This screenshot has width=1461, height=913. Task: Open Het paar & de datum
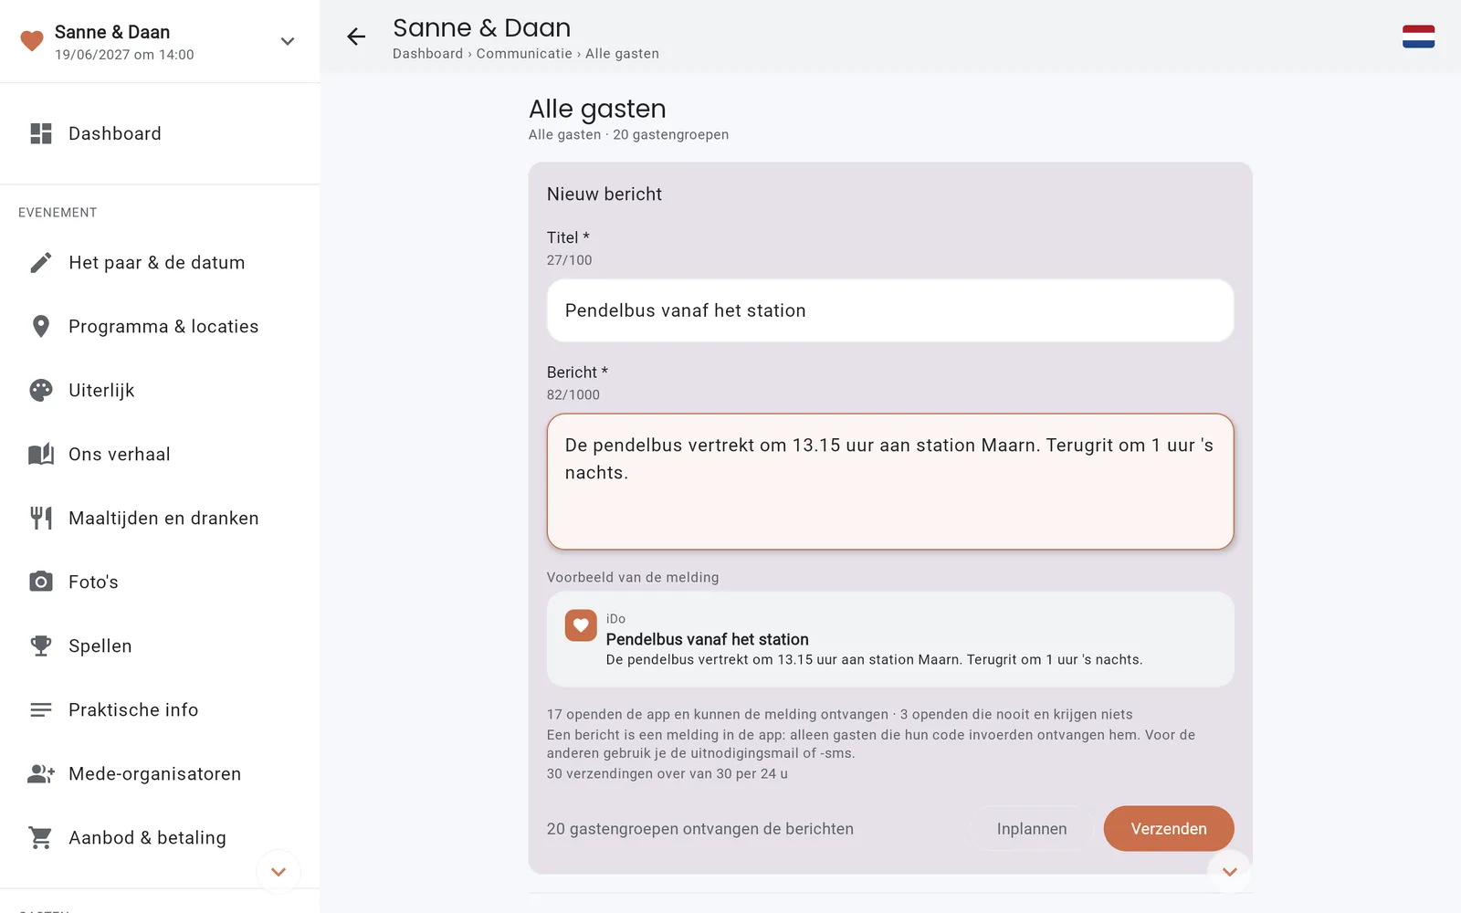click(x=160, y=263)
